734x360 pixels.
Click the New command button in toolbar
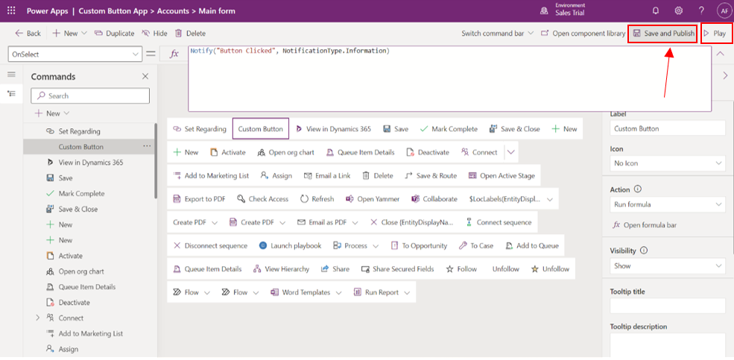70,34
